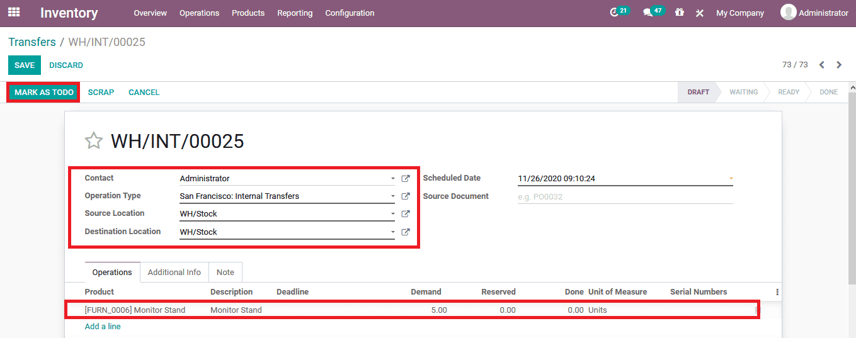Open the Products menu
Image resolution: width=856 pixels, height=338 pixels.
(248, 13)
